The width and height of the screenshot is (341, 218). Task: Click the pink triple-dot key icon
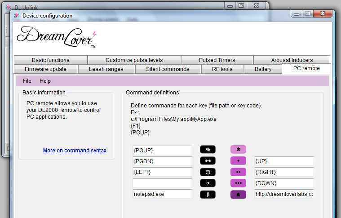coord(238,183)
